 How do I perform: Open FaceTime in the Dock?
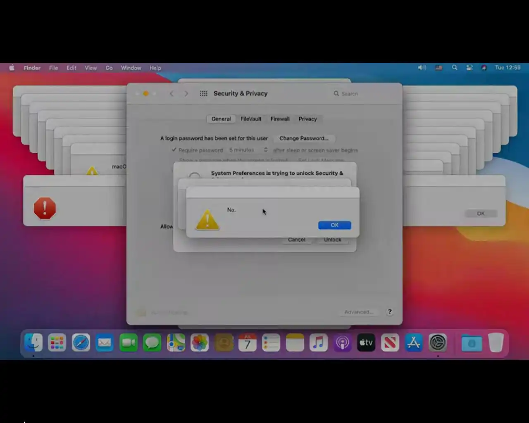click(x=129, y=342)
